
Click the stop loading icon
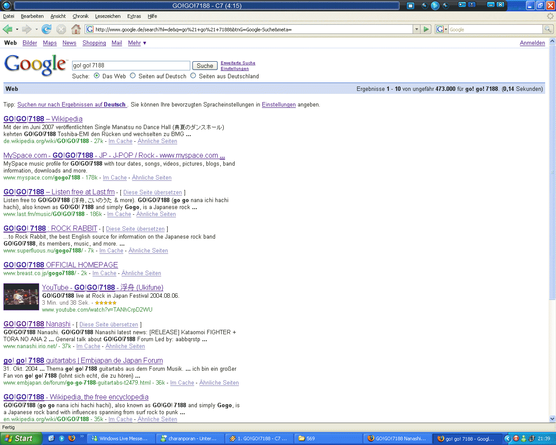(61, 29)
